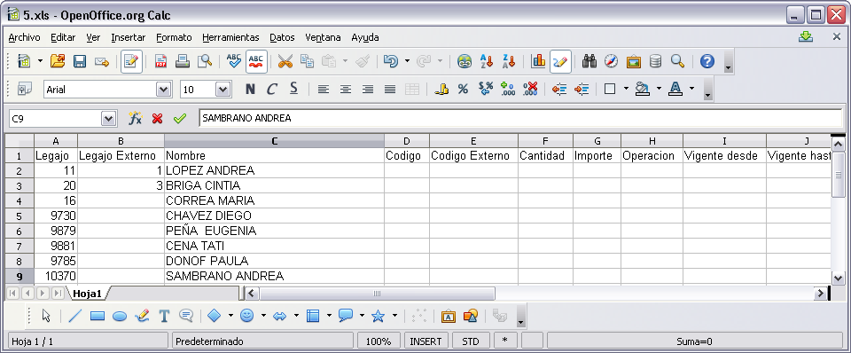
Task: Click the Sort Ascending icon
Action: 487,61
